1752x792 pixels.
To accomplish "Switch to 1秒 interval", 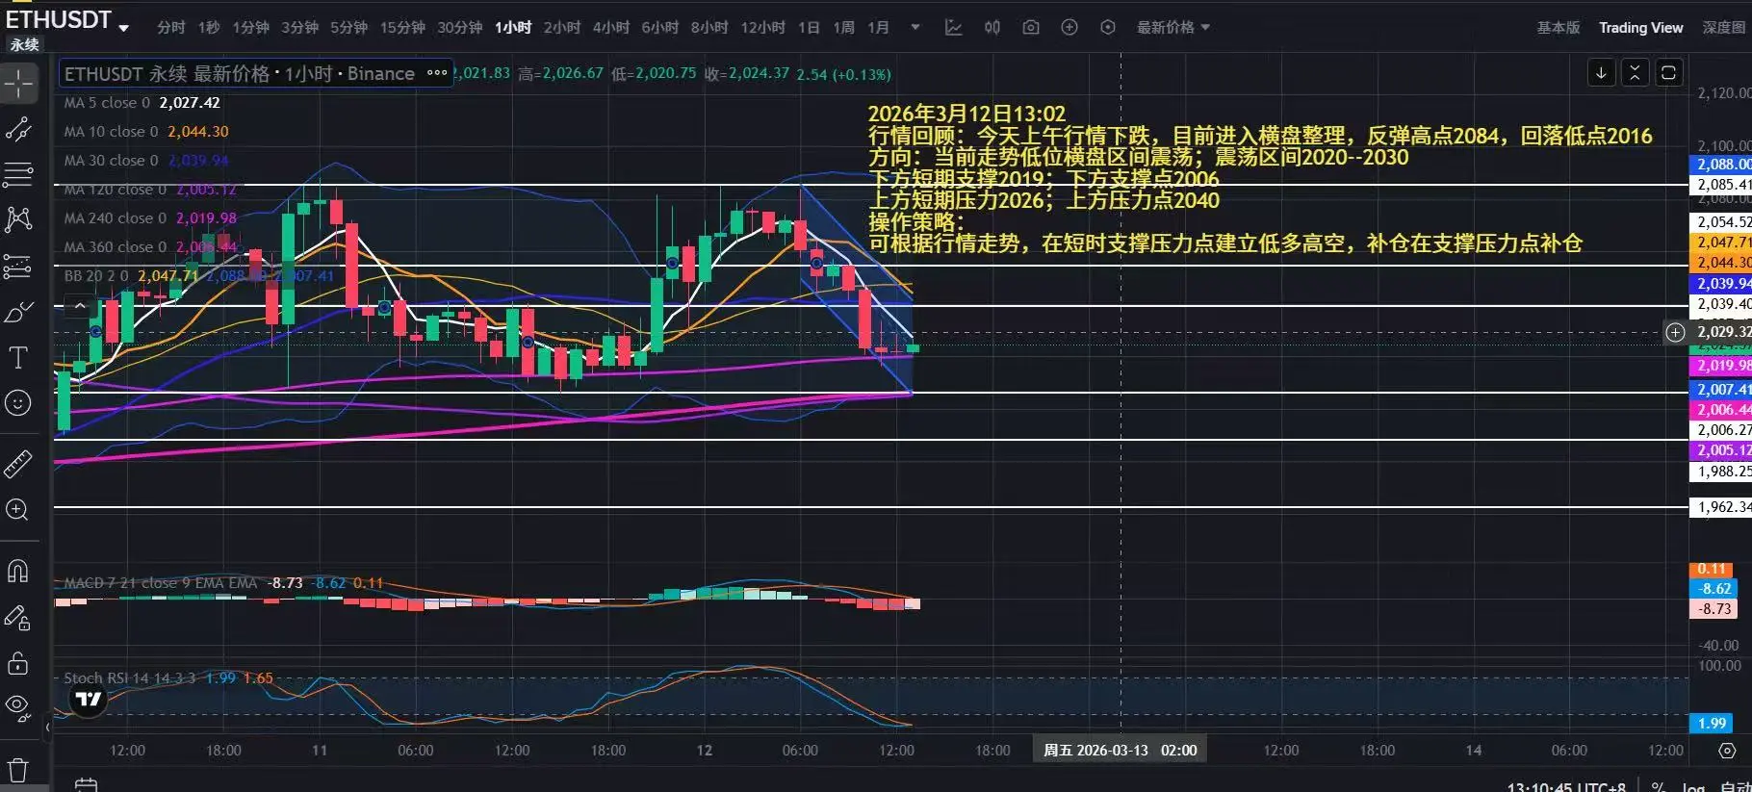I will click(209, 28).
